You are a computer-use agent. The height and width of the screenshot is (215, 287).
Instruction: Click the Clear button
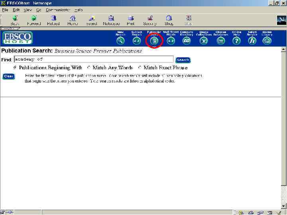click(9, 76)
